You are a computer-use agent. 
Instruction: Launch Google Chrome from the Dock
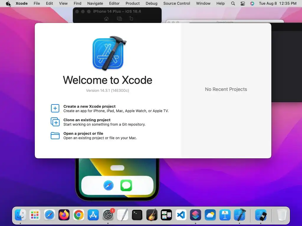tap(78, 215)
